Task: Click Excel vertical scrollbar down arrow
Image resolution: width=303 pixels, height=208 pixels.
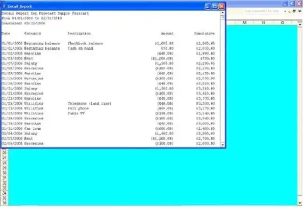Action: (x=300, y=203)
